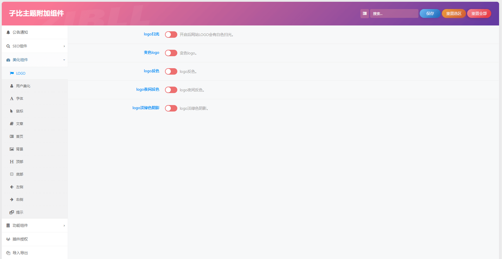Open the 导入导出 menu item

pos(35,253)
